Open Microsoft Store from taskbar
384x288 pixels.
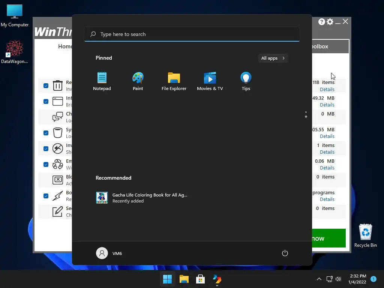click(200, 279)
